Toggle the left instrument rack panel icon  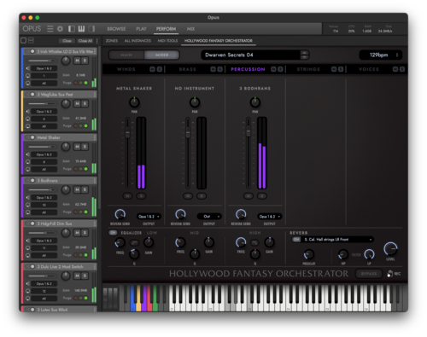[72, 29]
